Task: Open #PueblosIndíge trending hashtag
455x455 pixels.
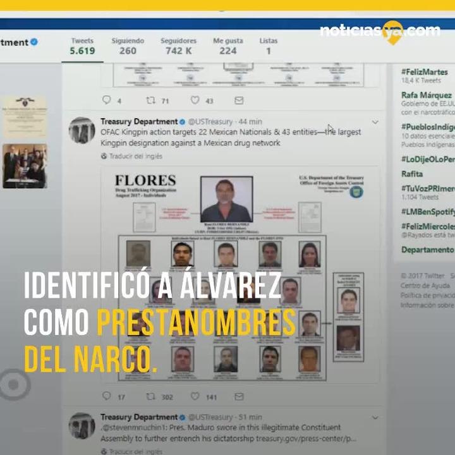Action: tap(428, 127)
